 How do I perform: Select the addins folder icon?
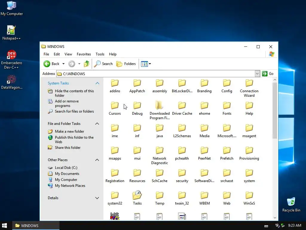pos(115,83)
